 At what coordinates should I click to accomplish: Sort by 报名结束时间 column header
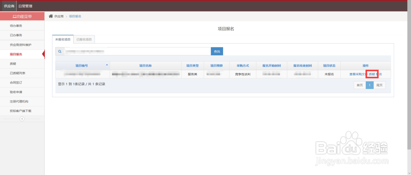point(302,65)
